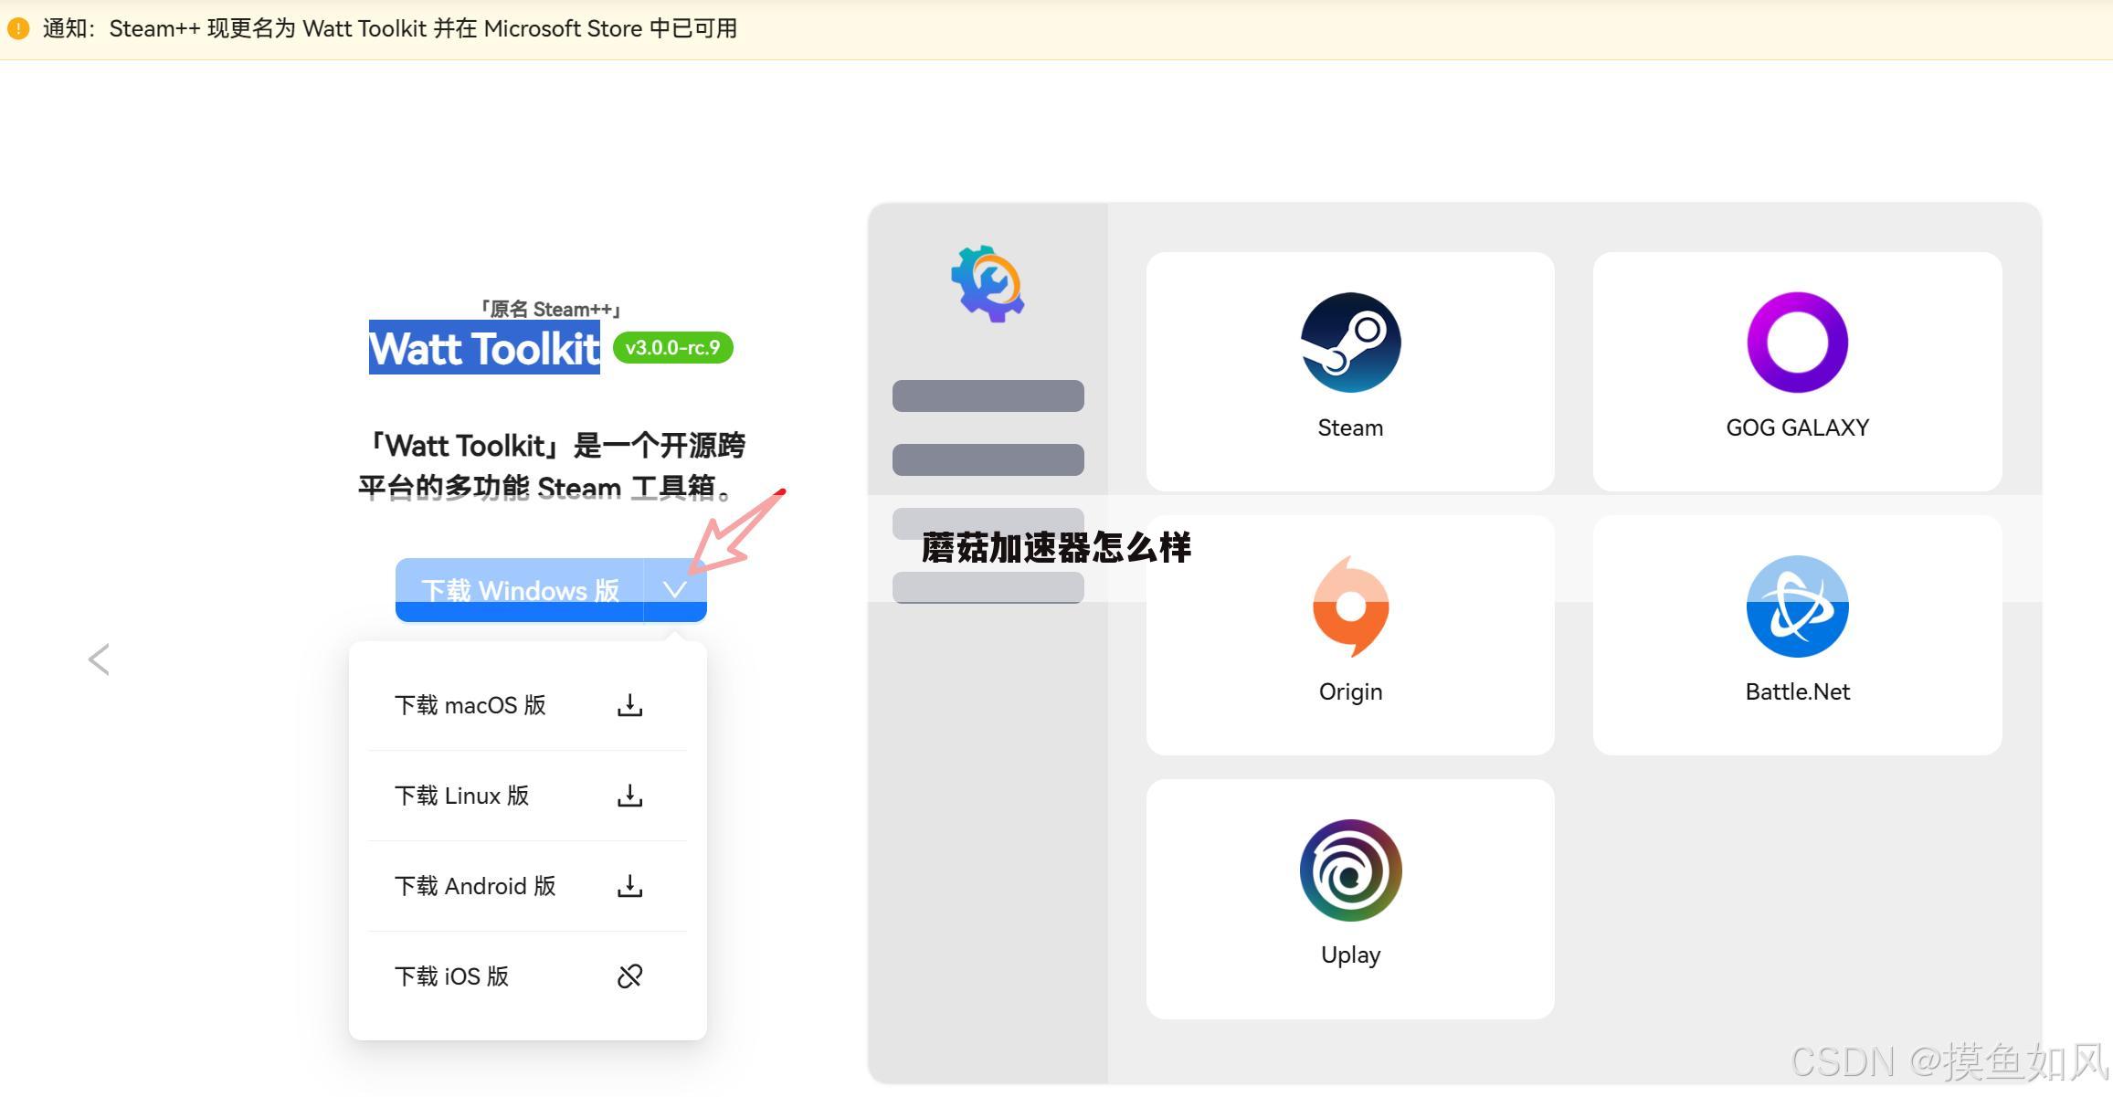Click the first grey sidebar placeholder bar
Image resolution: width=2113 pixels, height=1097 pixels.
(988, 396)
